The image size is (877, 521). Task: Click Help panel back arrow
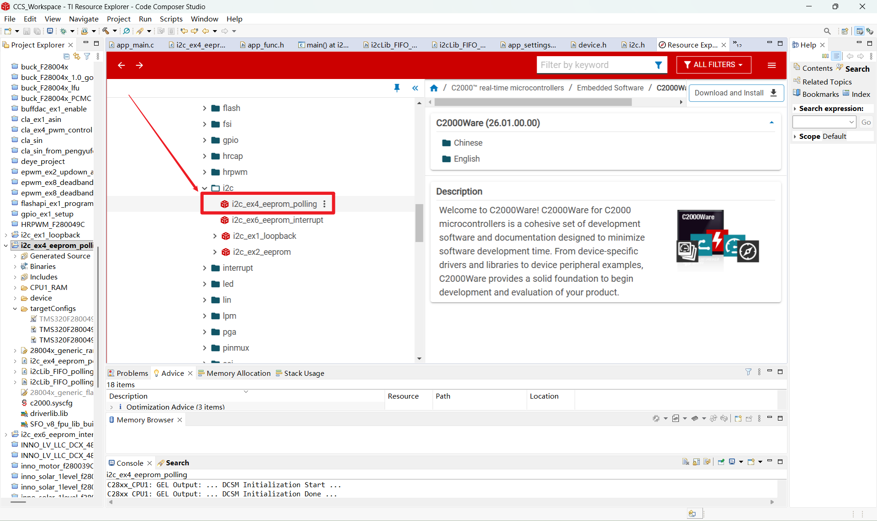[x=850, y=56]
